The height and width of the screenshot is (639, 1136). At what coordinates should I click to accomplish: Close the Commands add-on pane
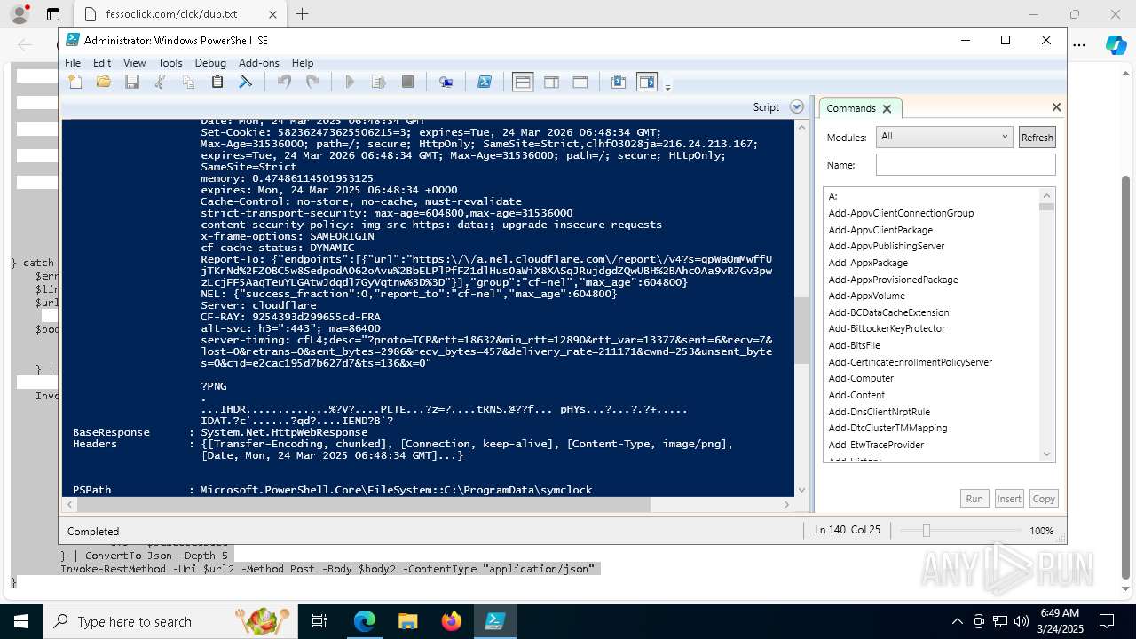[x=1056, y=107]
